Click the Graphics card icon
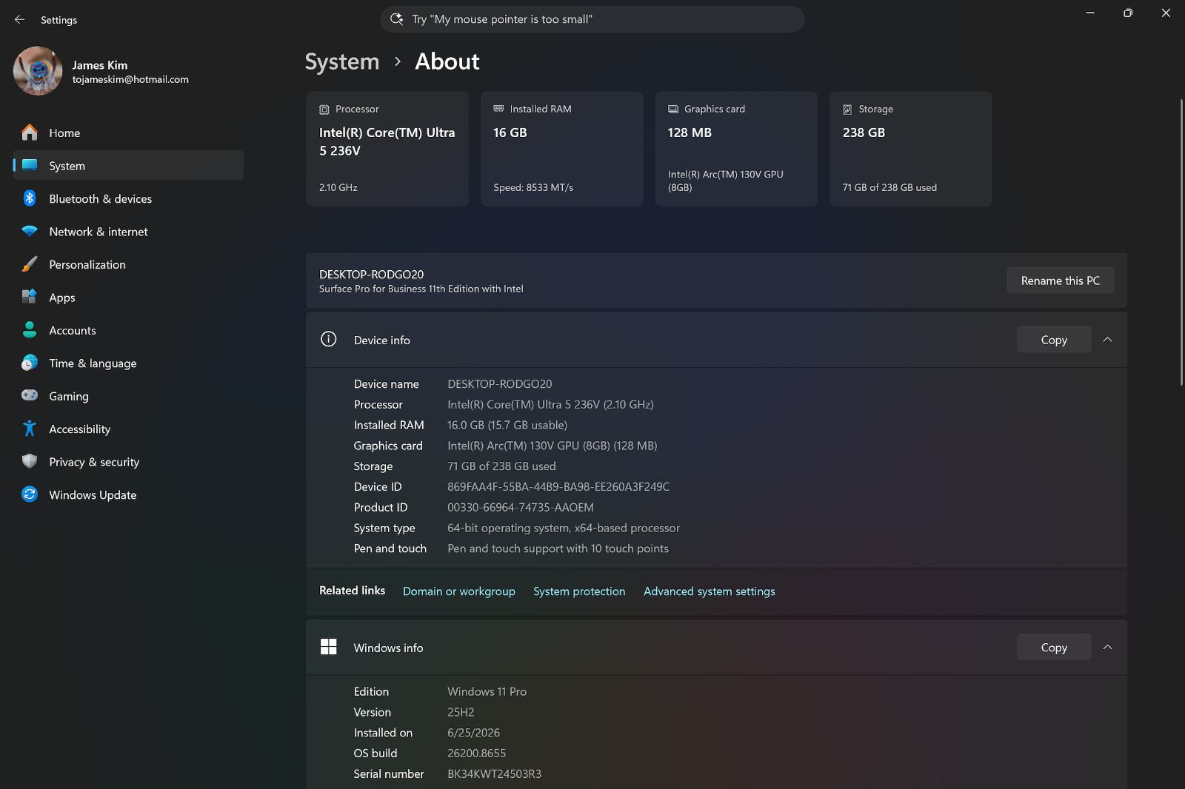The height and width of the screenshot is (789, 1185). pyautogui.click(x=673, y=109)
